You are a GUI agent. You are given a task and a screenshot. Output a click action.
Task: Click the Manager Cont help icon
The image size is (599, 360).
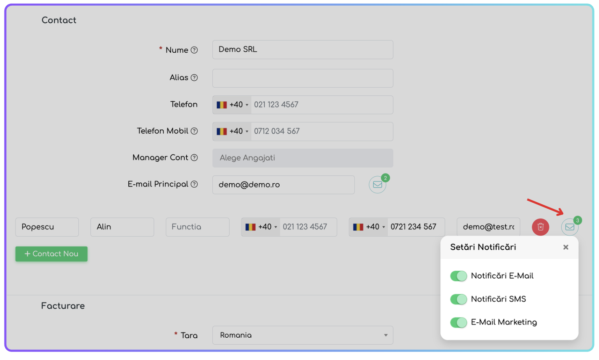194,158
